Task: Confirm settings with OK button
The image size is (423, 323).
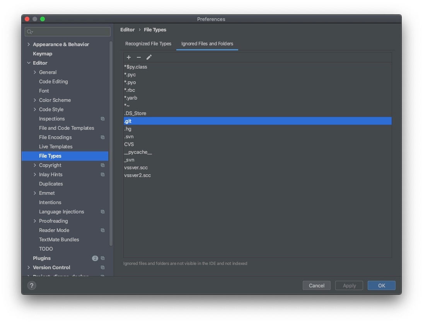Action: tap(382, 285)
